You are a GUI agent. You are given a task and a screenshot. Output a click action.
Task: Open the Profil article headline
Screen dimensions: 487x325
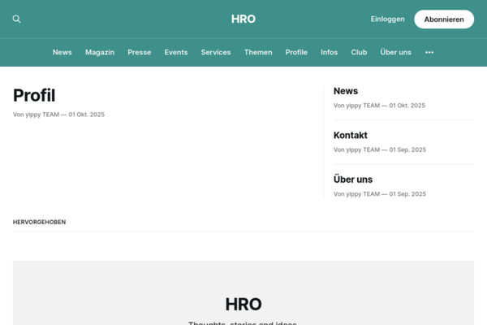(34, 95)
